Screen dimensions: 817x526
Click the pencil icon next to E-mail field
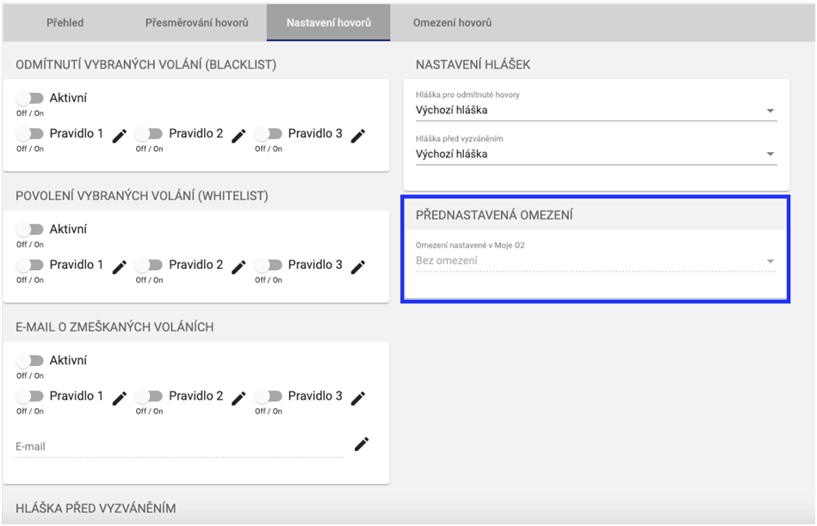(x=362, y=443)
